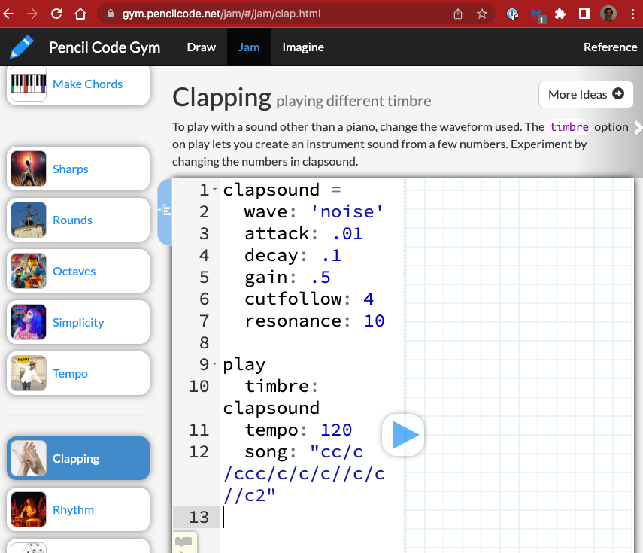The image size is (643, 553).
Task: Open the 1Password extension icon
Action: click(513, 14)
